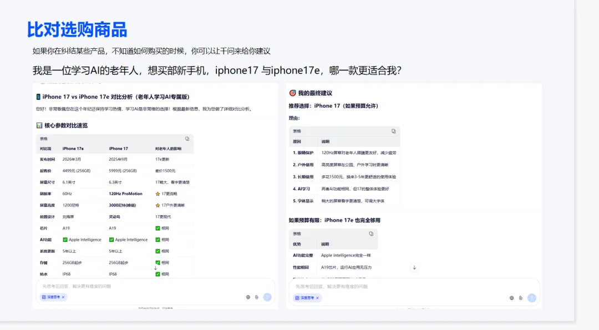Focus the message input in comparison chat
This screenshot has width=599, height=330.
155,286
